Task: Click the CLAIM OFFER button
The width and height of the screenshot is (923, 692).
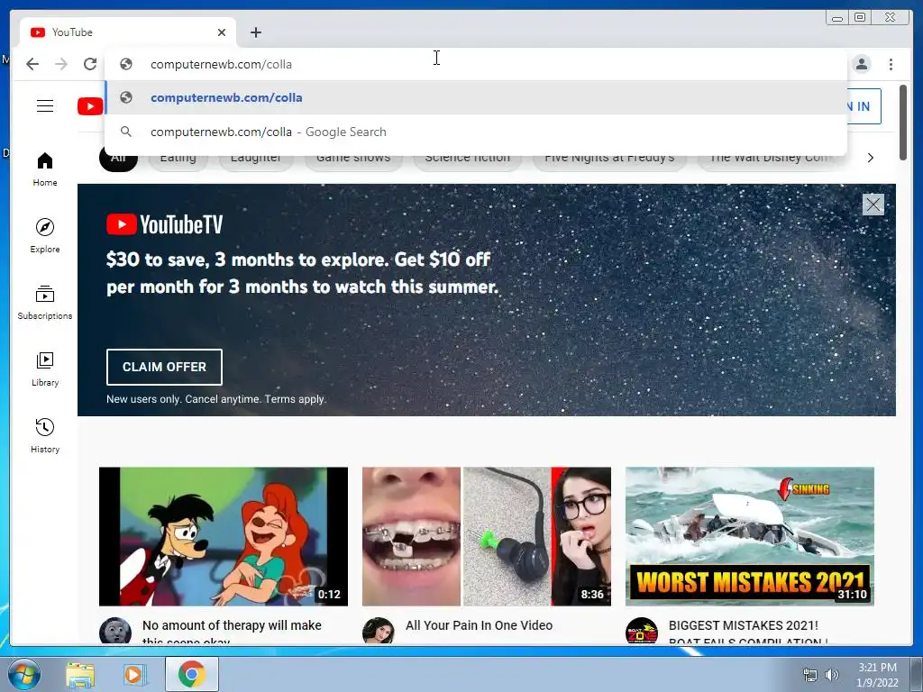Action: coord(164,367)
